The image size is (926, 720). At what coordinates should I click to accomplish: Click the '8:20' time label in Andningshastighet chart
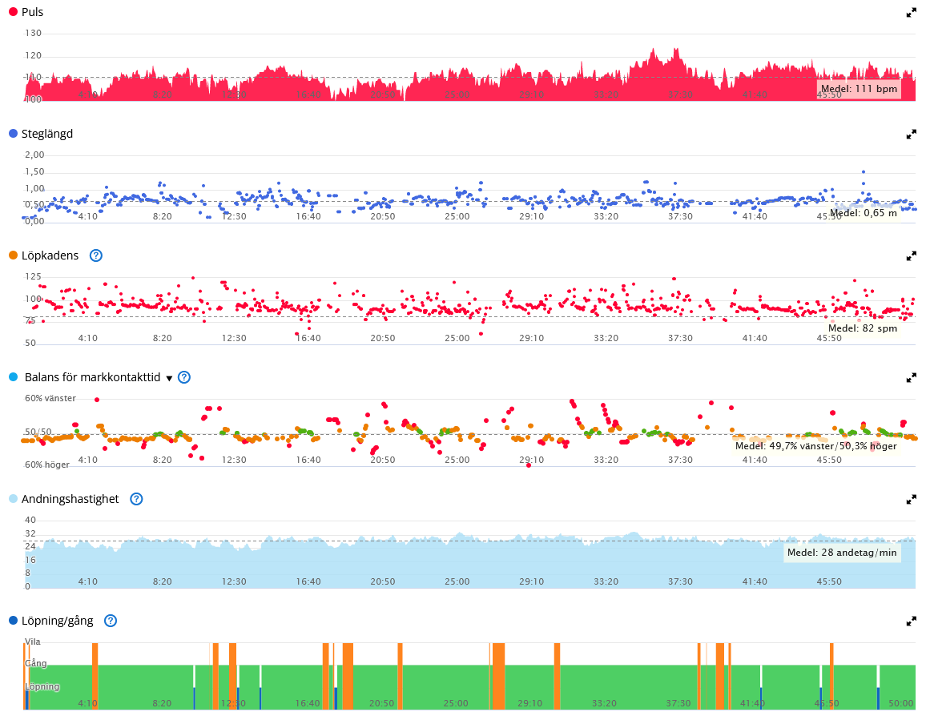[x=163, y=581]
